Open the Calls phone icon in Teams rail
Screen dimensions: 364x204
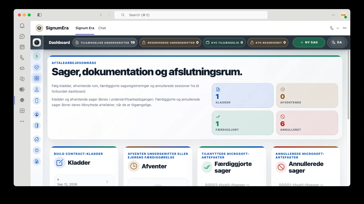(x=22, y=58)
